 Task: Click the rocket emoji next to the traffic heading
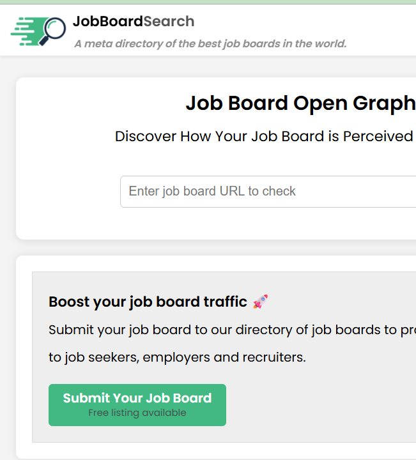click(x=261, y=302)
